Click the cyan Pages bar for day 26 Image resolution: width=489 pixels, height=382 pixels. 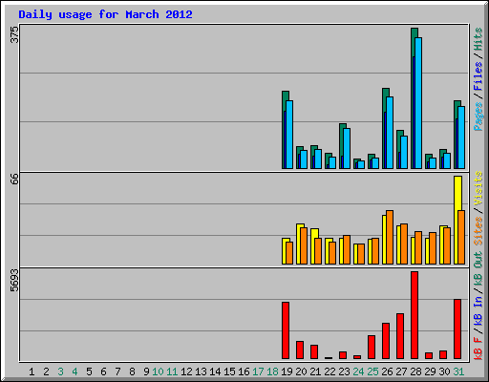(390, 133)
